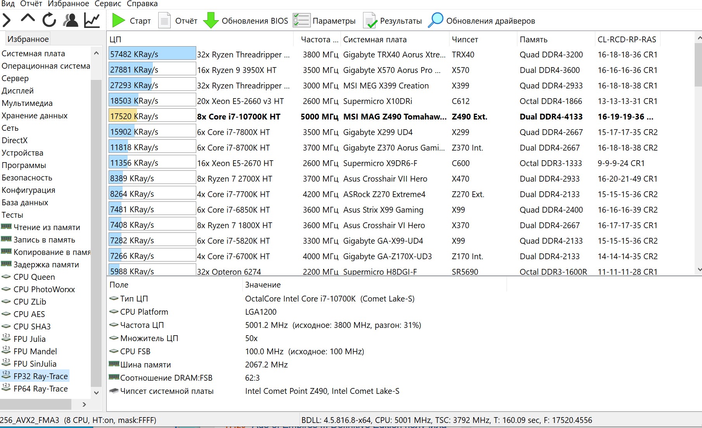This screenshot has height=428, width=702.
Task: Open the Справка menu
Action: pyautogui.click(x=142, y=4)
